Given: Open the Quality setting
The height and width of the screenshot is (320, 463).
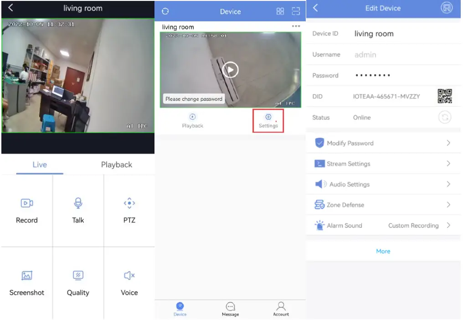Looking at the screenshot, I should click(x=78, y=275).
